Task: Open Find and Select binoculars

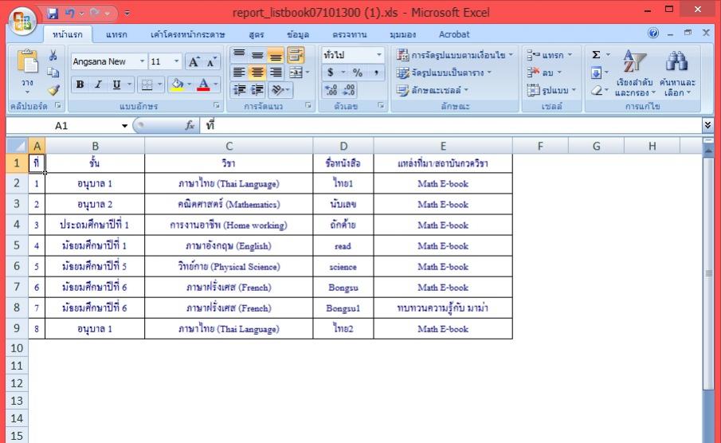Action: tap(677, 73)
